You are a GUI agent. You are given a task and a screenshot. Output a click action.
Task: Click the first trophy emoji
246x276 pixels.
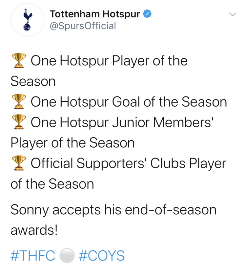tap(18, 61)
